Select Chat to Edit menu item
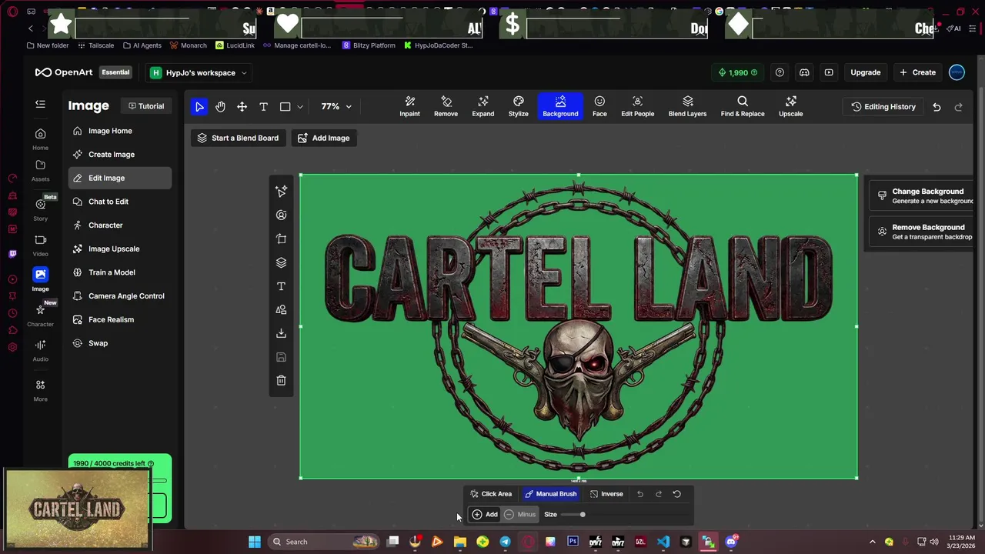This screenshot has width=985, height=554. (x=120, y=202)
